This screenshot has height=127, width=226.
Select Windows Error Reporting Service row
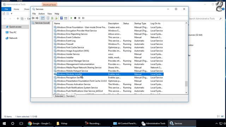[x=108, y=34]
